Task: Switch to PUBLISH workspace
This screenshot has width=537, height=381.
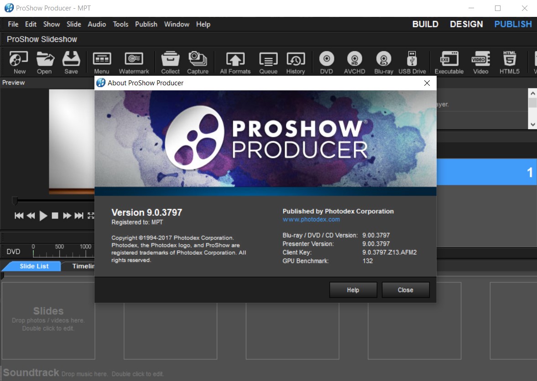Action: point(513,24)
